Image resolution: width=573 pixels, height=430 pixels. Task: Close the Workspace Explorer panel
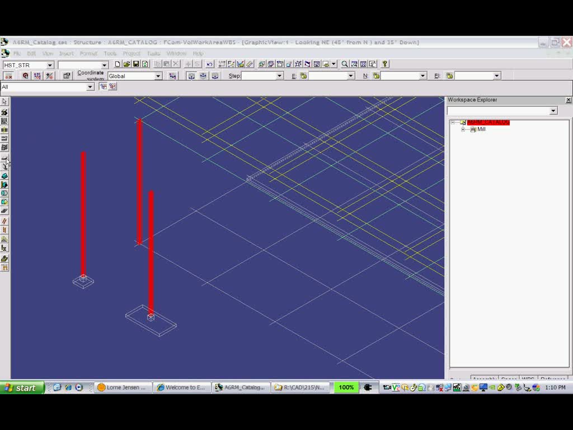click(569, 100)
